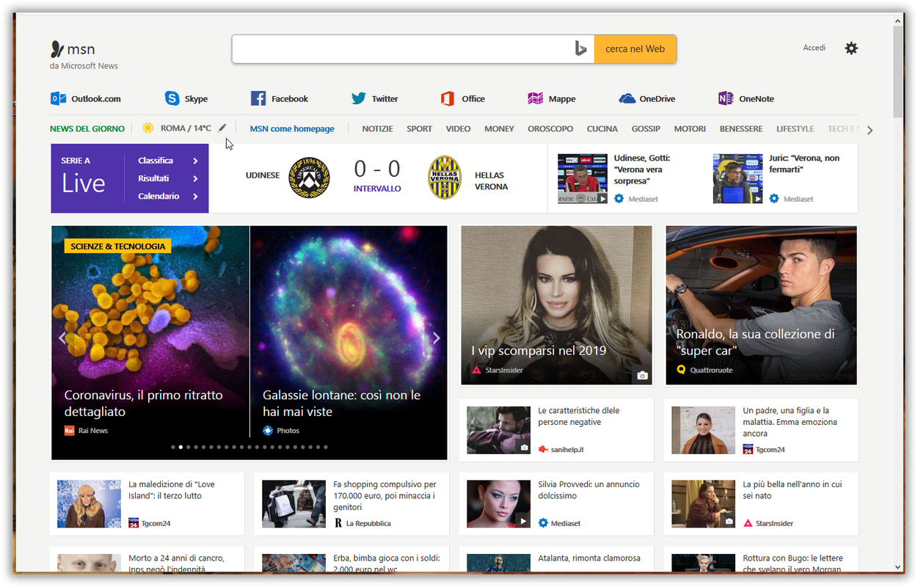The image size is (918, 587).
Task: Open Serie A Classifica
Action: point(168,161)
